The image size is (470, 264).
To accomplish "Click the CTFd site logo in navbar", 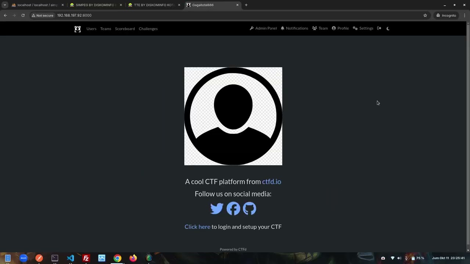I will (77, 29).
